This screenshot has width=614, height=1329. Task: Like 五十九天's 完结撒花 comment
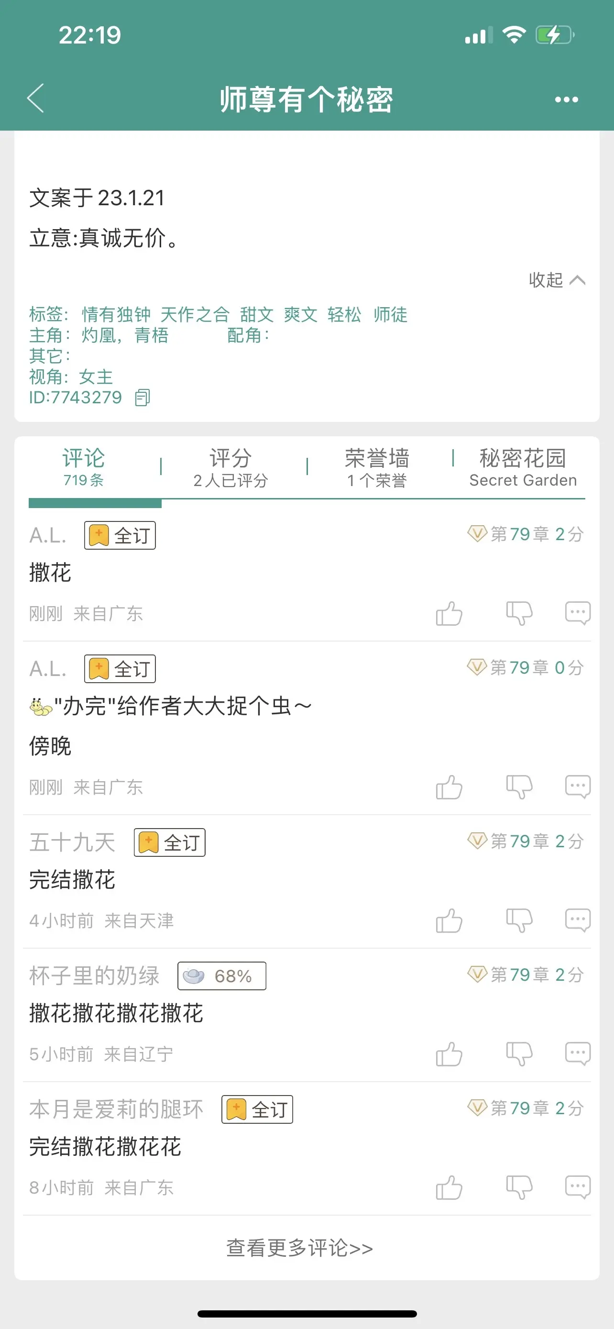tap(449, 920)
